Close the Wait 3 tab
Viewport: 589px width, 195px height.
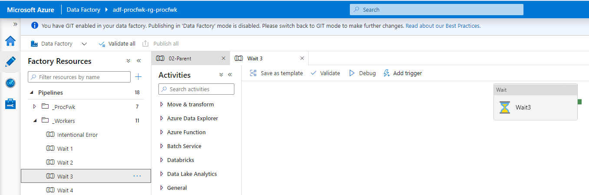(302, 59)
